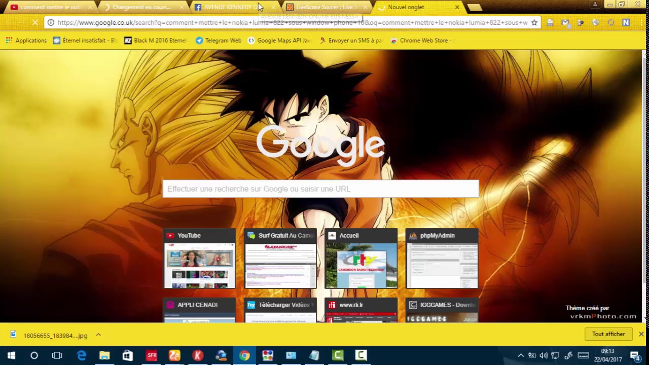Open the www.rfi.fr tile

coord(361,310)
